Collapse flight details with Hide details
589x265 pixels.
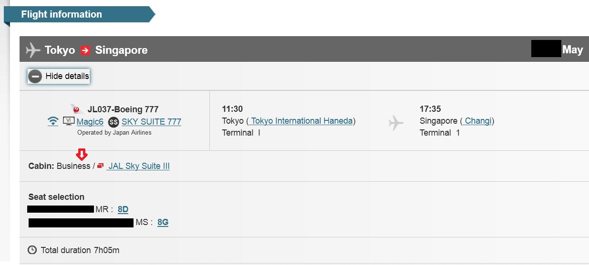tap(67, 76)
